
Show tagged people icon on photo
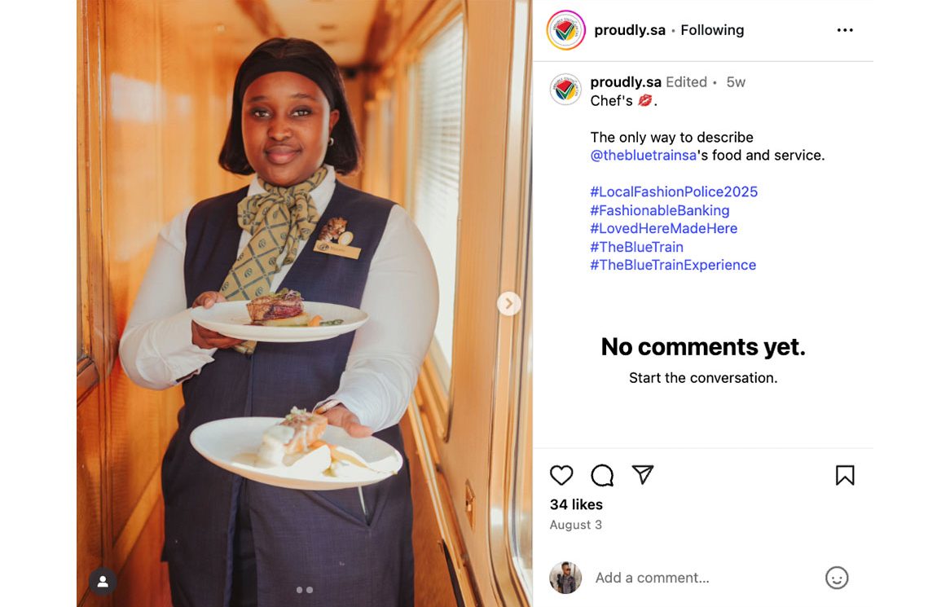coord(103,582)
